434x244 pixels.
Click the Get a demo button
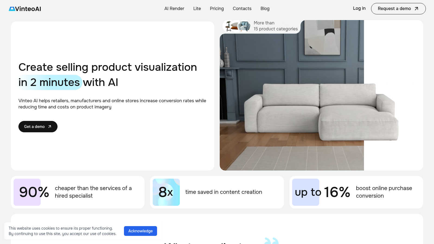(38, 127)
